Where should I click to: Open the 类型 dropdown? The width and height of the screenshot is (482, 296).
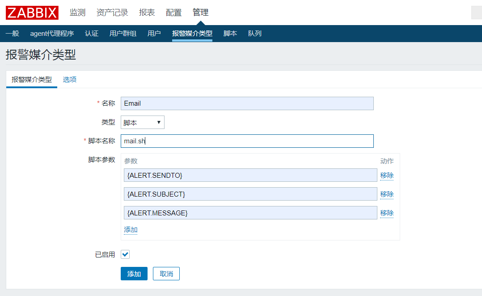142,122
